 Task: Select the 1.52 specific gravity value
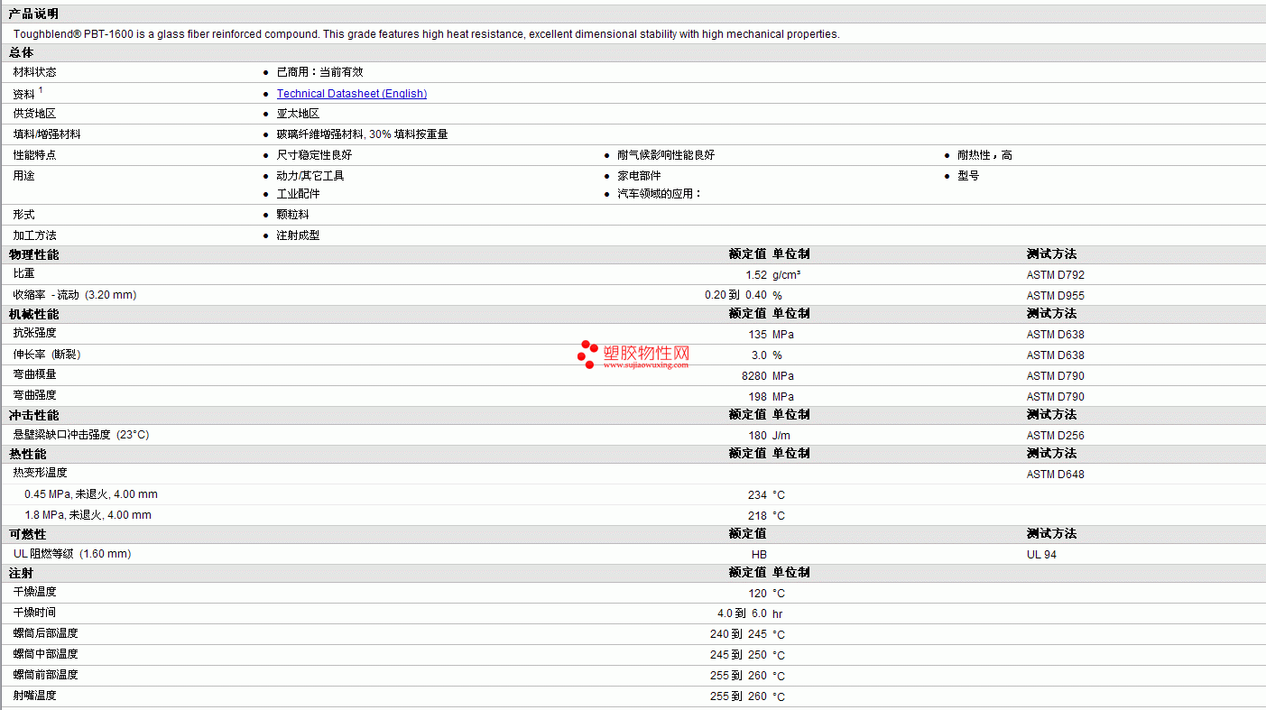click(756, 275)
